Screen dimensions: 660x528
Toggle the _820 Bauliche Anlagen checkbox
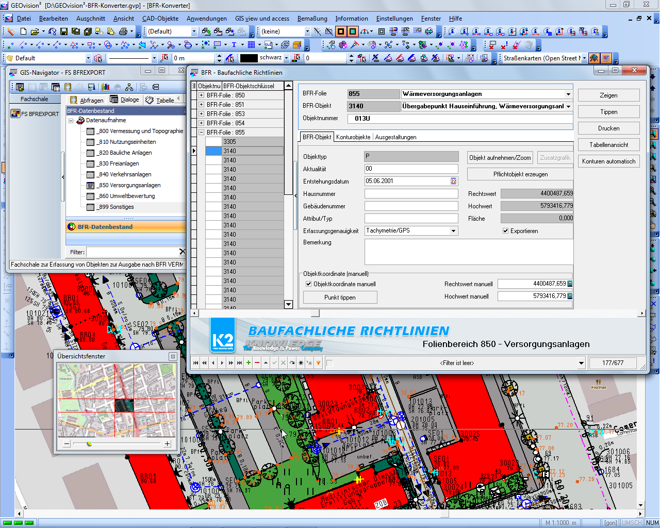point(91,153)
